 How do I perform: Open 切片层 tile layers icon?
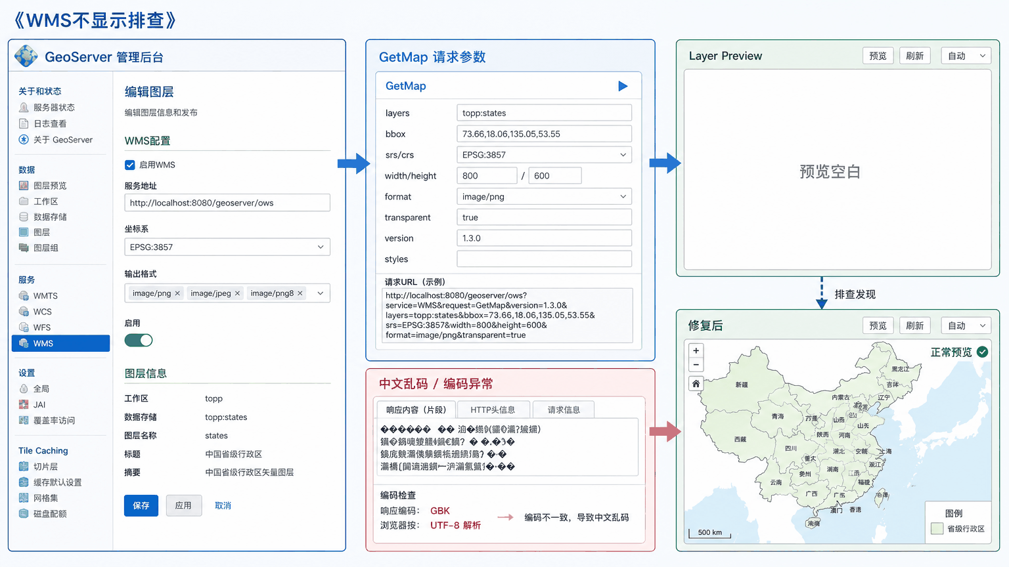click(24, 467)
